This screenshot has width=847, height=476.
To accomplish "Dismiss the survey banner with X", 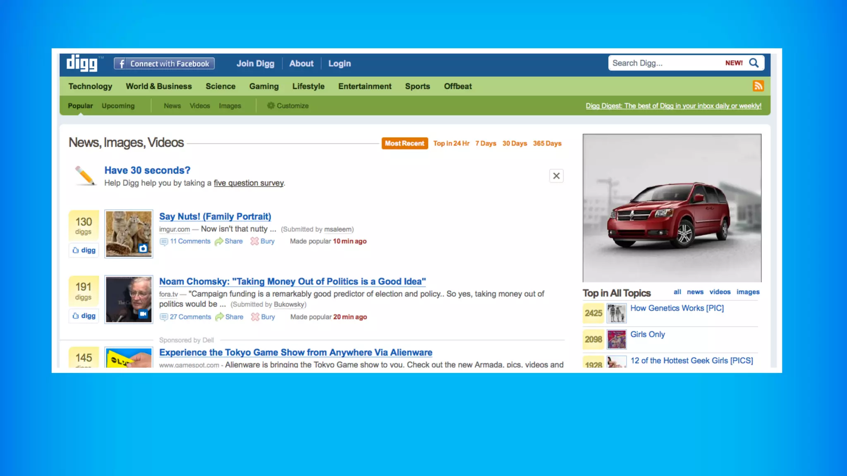I will tap(556, 176).
